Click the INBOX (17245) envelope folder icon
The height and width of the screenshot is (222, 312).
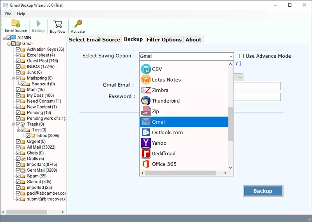pos(23,66)
